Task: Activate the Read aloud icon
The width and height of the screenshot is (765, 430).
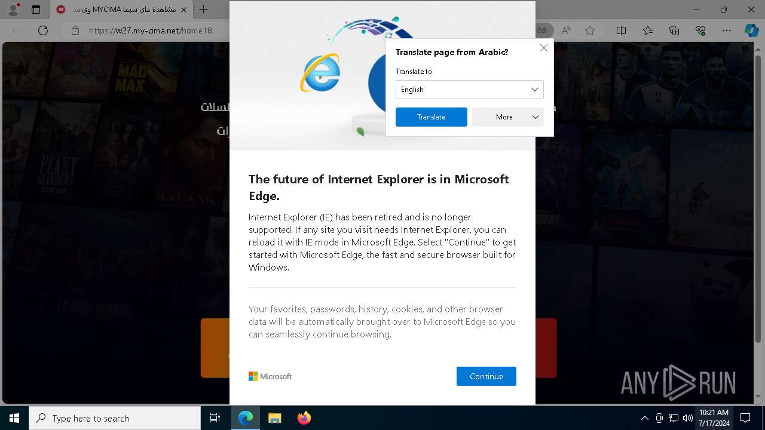Action: [566, 30]
